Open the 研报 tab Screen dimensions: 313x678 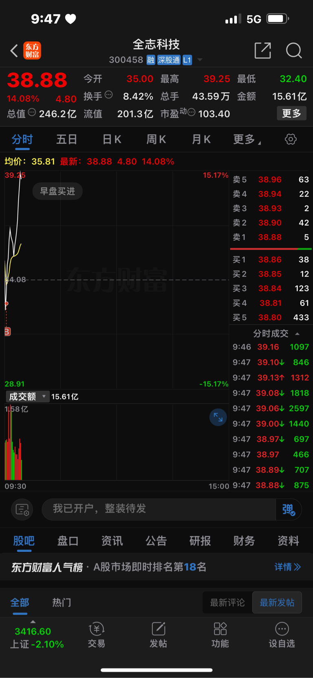pyautogui.click(x=200, y=541)
